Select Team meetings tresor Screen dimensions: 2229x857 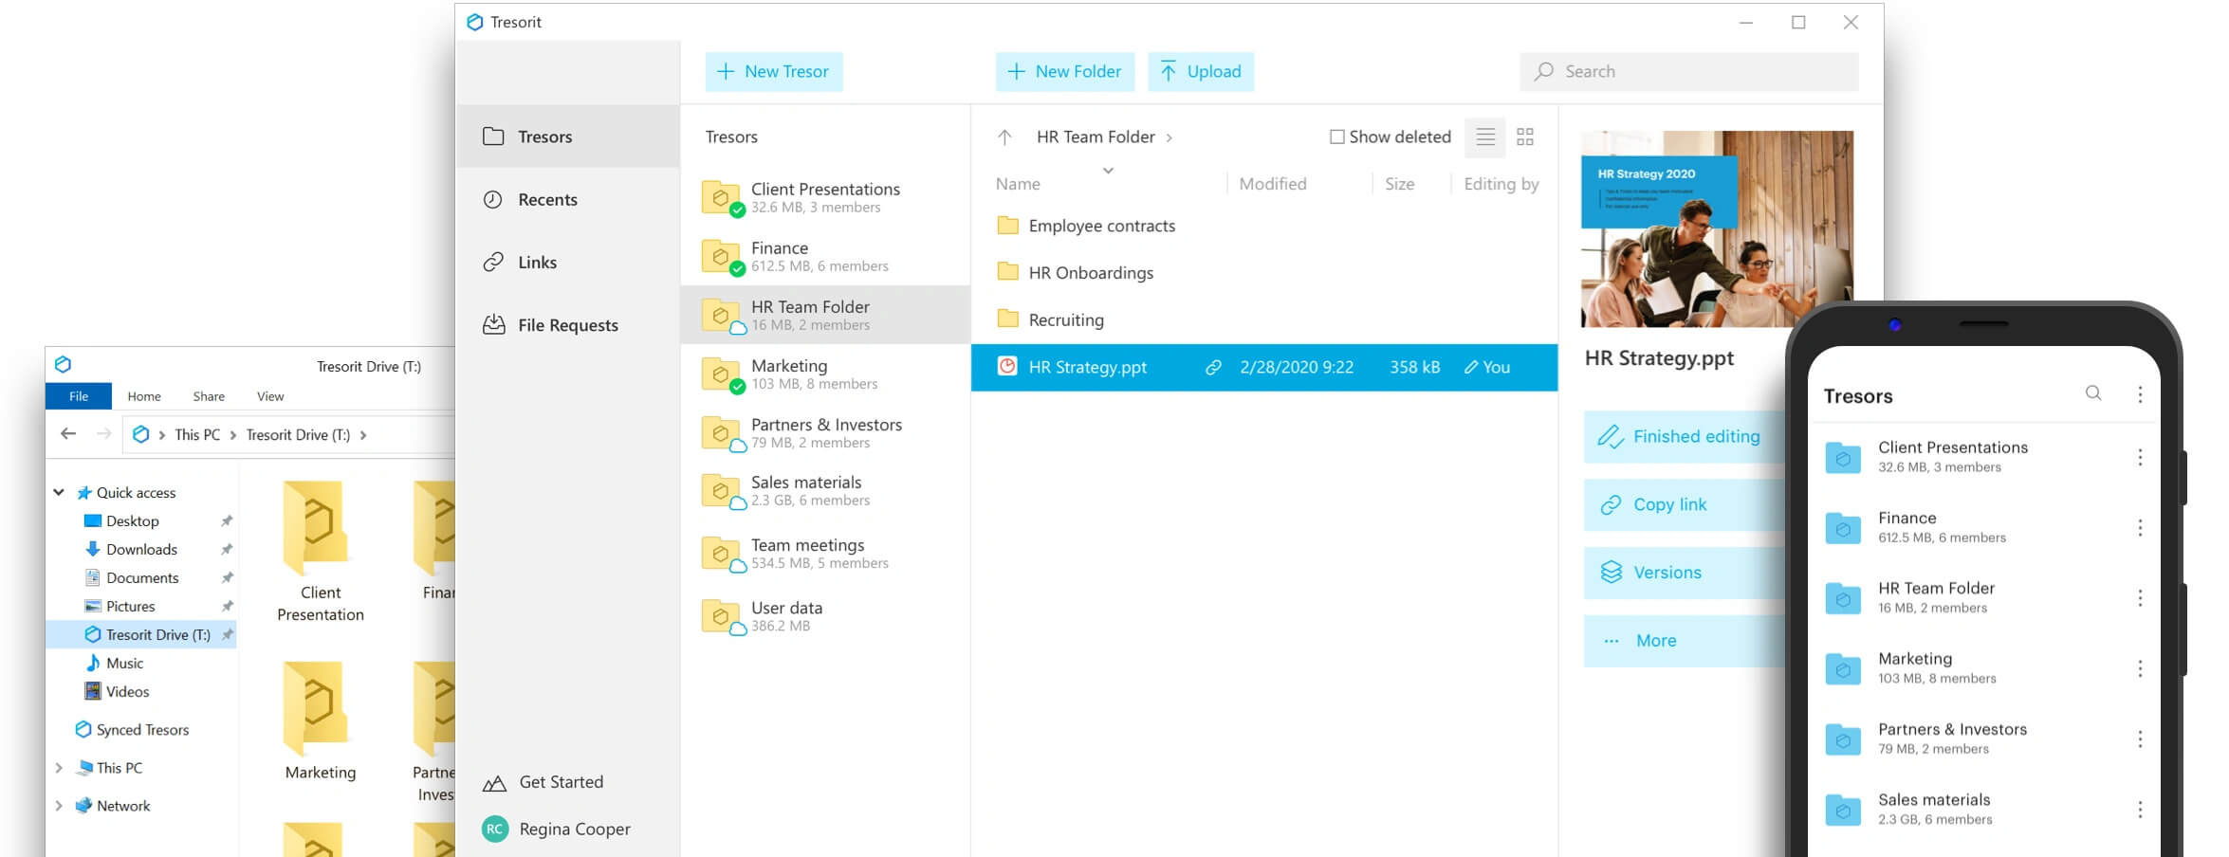[x=825, y=554]
